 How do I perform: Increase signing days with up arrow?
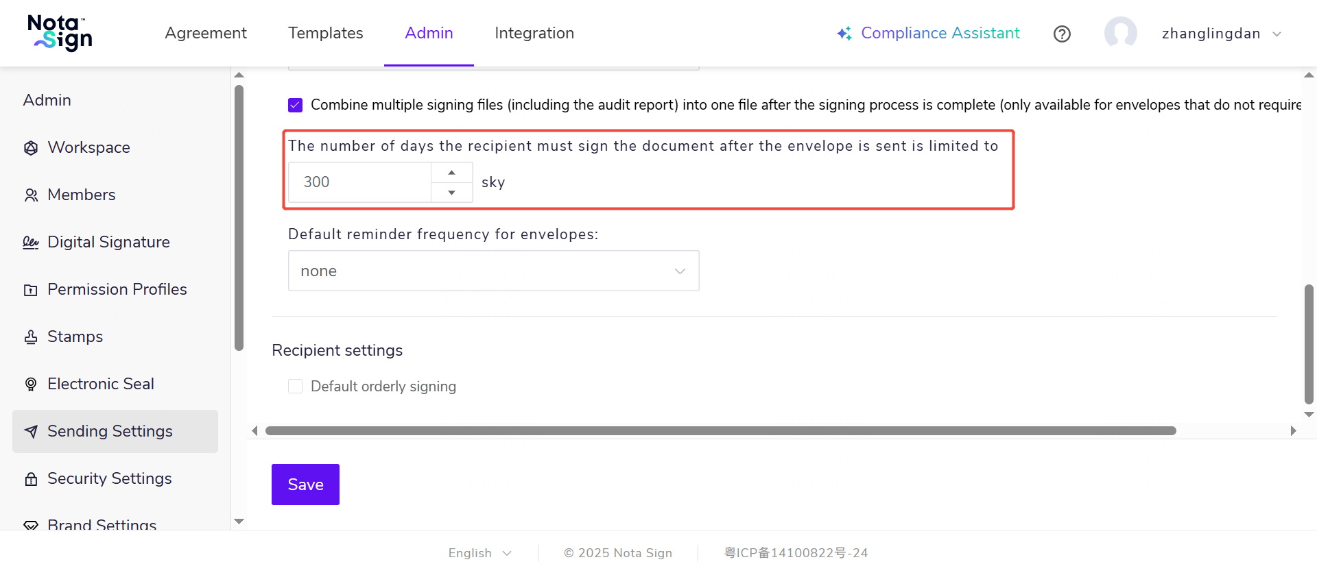click(x=451, y=172)
